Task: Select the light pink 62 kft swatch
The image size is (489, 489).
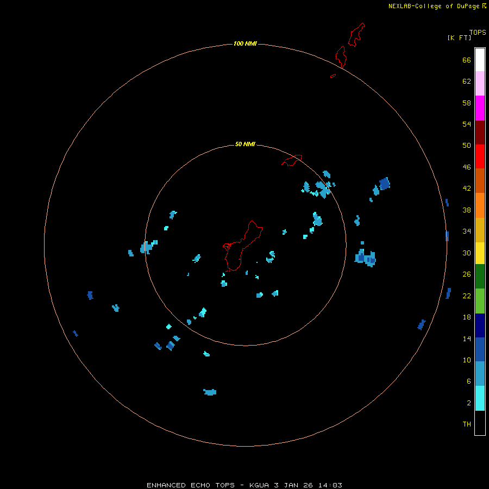Action: 480,84
